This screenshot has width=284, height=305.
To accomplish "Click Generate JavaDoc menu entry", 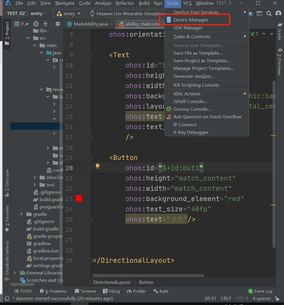I will click(x=207, y=76).
